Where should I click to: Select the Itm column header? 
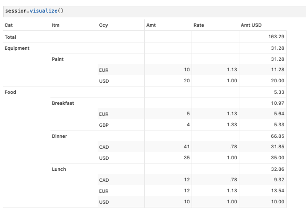[56, 25]
